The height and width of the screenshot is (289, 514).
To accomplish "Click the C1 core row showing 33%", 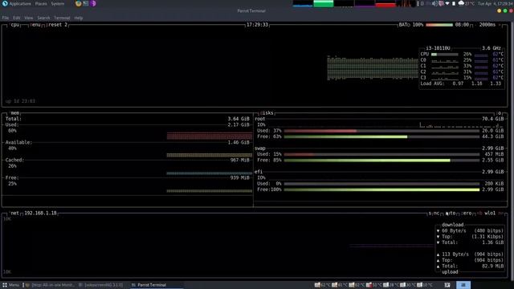I will click(462, 66).
